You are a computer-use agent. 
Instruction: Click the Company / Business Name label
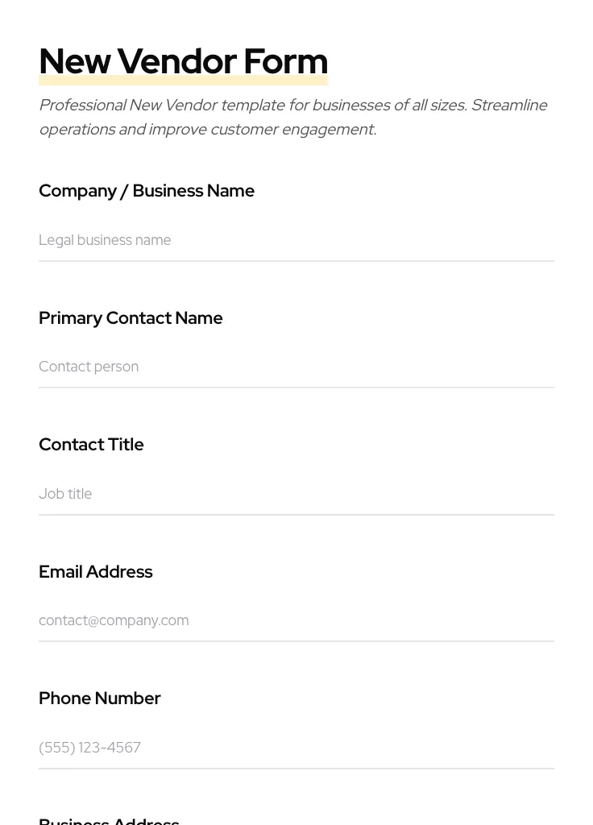click(x=147, y=191)
